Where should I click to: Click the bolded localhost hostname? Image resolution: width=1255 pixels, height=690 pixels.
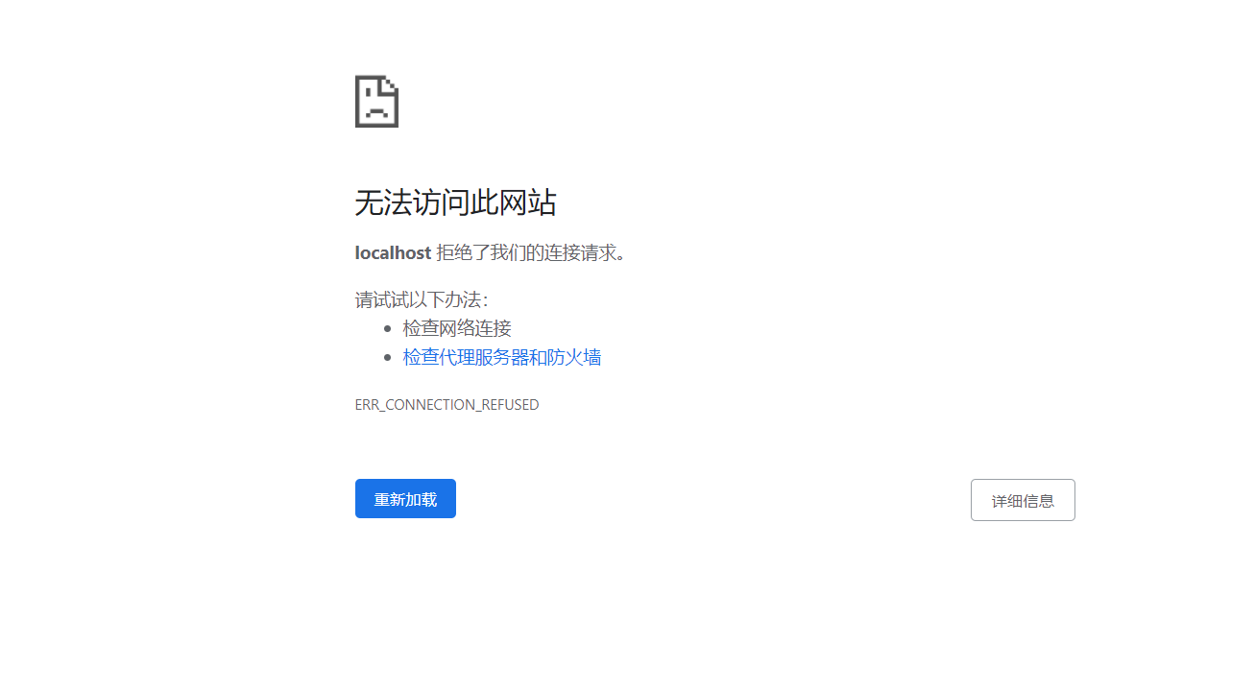tap(393, 252)
